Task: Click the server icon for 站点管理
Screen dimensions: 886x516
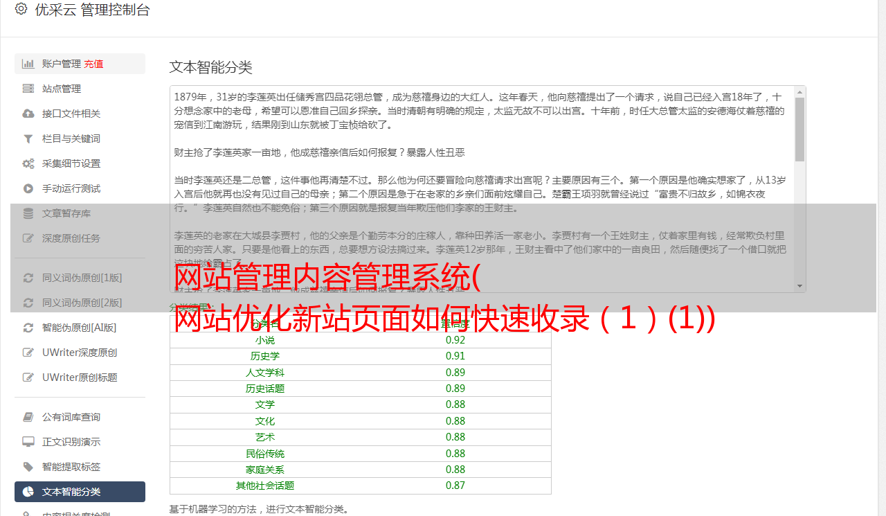Action: (28, 89)
